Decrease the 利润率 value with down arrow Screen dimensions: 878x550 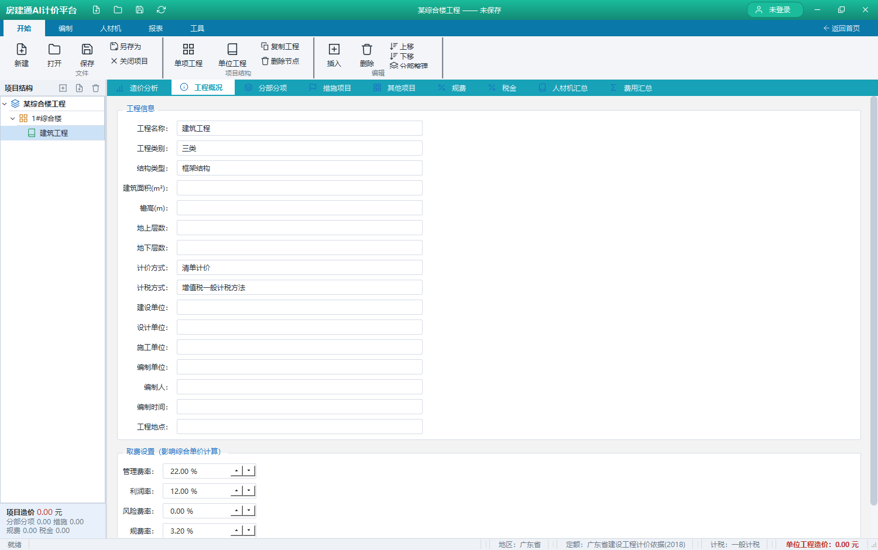pos(249,491)
